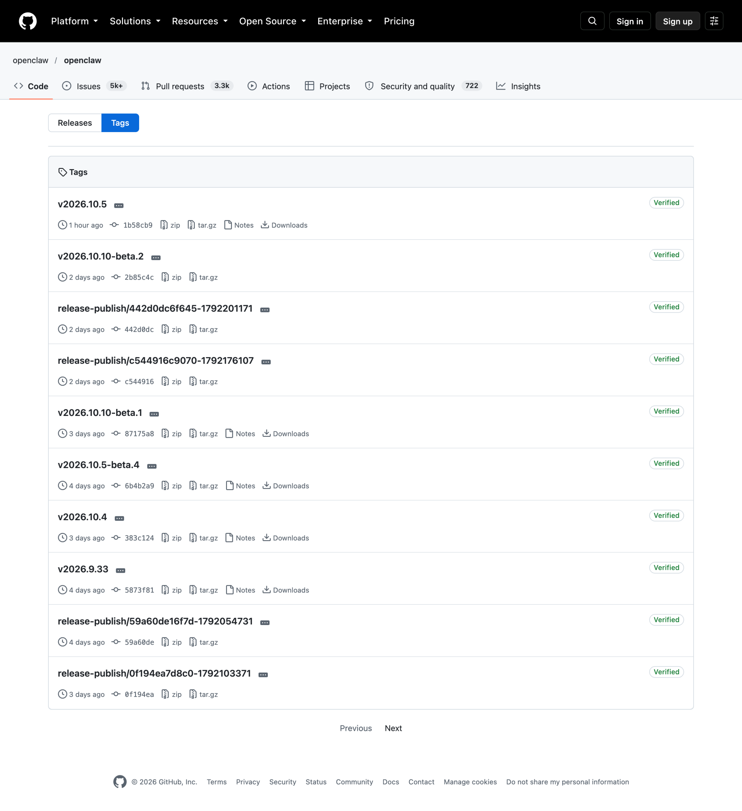The width and height of the screenshot is (742, 811).
Task: Open commit 1b58cb9
Action: (x=132, y=225)
